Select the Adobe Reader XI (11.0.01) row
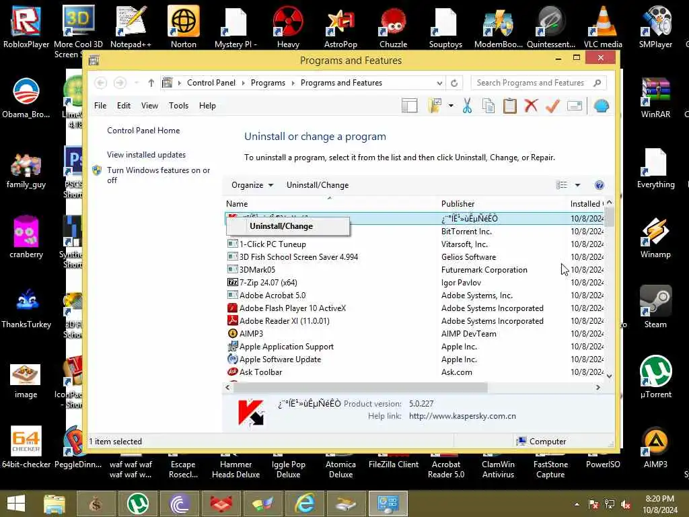689x517 pixels. coord(414,321)
